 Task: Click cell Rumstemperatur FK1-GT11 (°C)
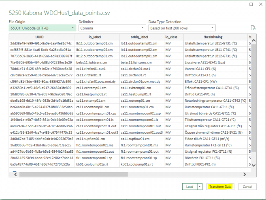[x=215, y=145]
